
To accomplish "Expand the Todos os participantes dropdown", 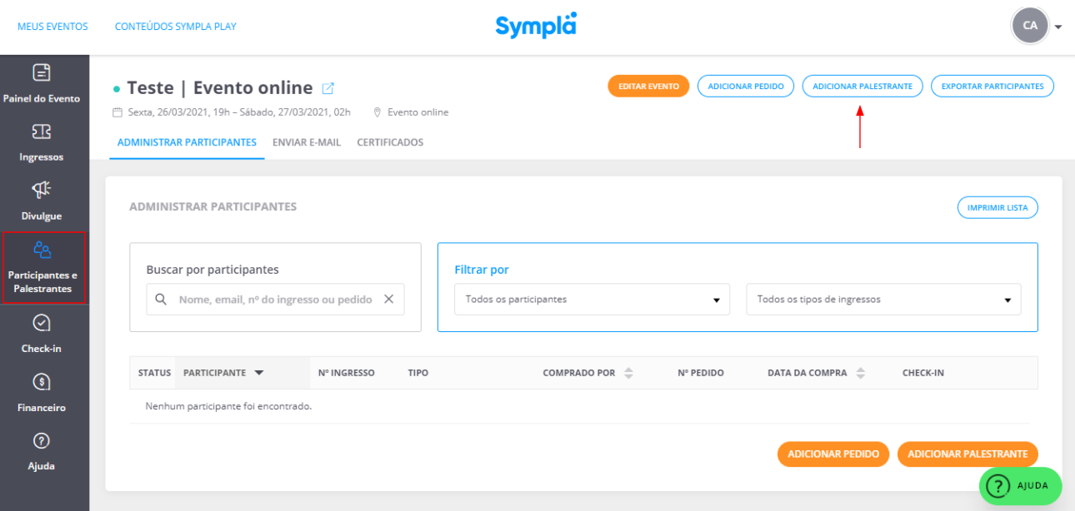I will click(592, 300).
